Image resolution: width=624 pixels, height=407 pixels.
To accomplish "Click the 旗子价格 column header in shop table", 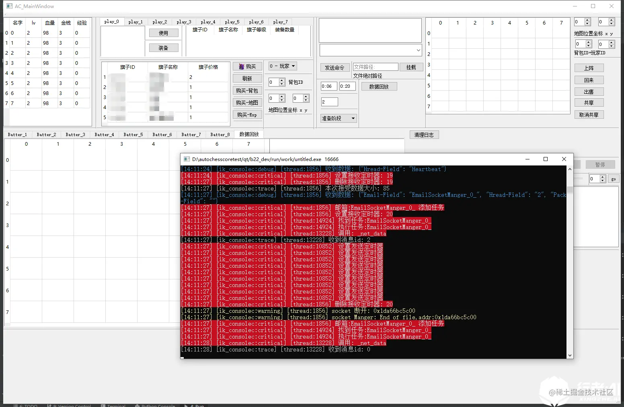I will pos(208,67).
